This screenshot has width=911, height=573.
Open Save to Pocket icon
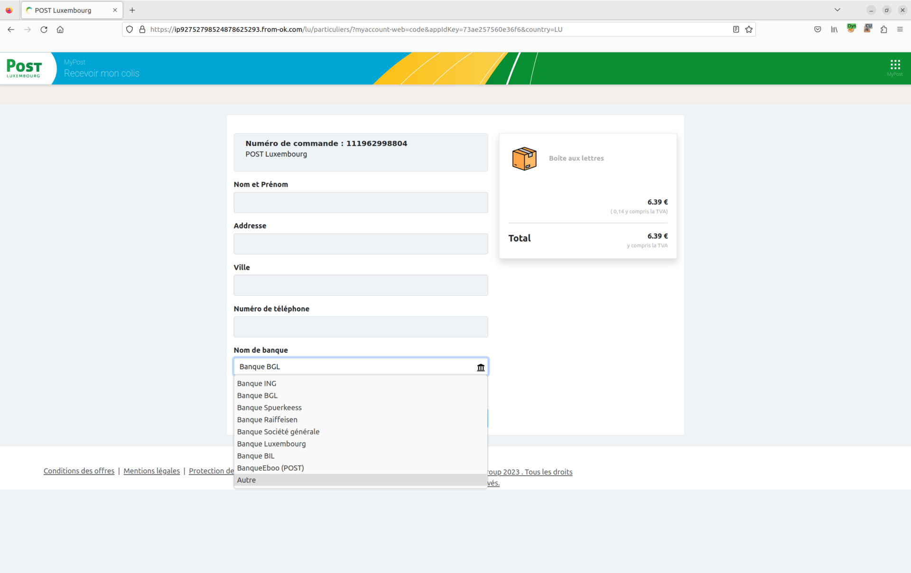point(818,29)
